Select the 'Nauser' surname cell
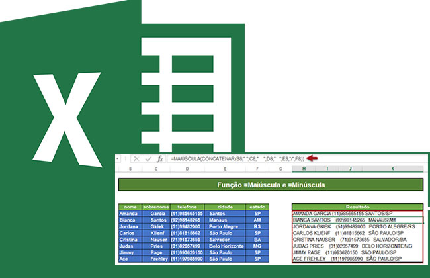 pos(156,240)
